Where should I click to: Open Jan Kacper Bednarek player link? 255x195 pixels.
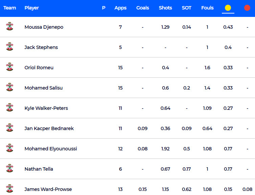coord(49,128)
